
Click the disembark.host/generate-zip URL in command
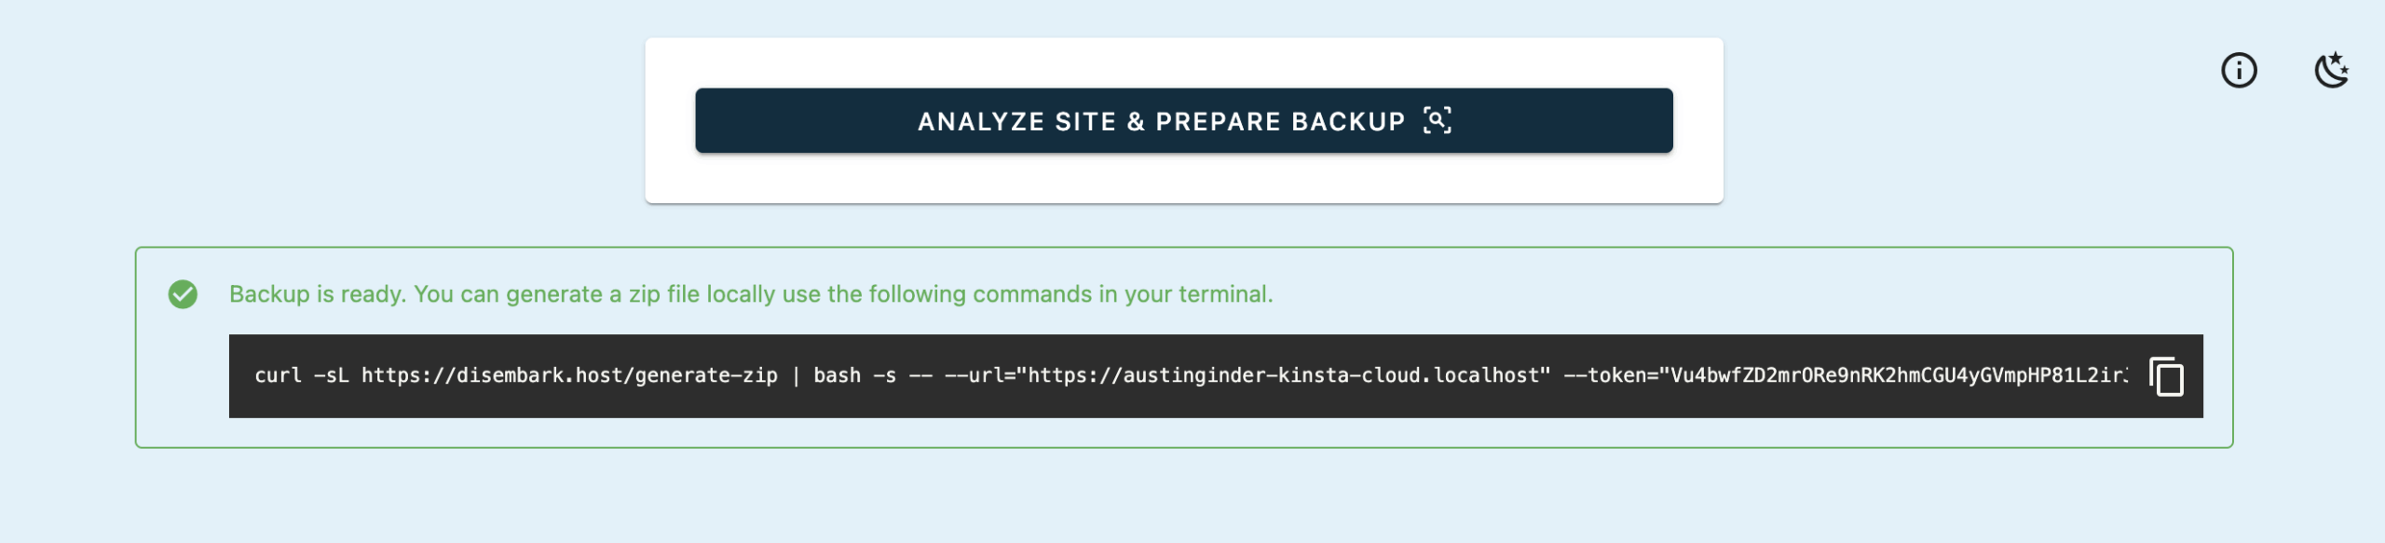tap(568, 375)
